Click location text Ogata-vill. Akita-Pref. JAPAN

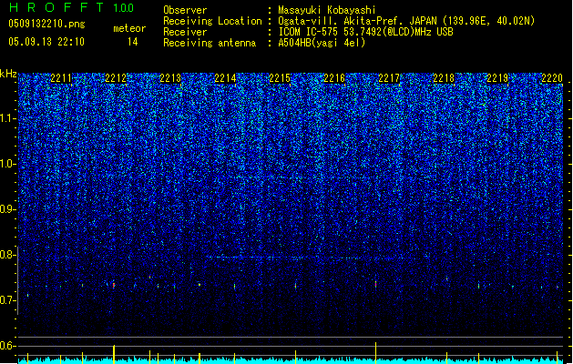point(357,21)
